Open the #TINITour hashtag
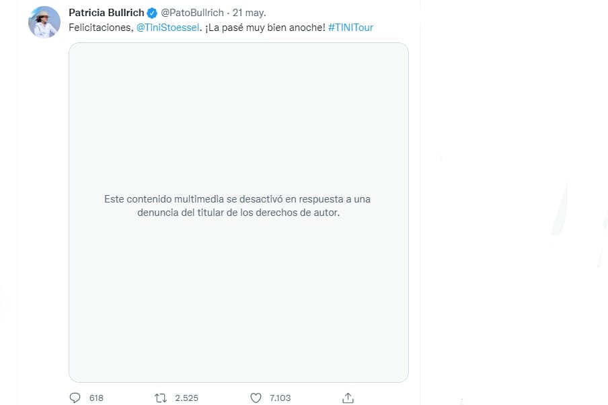Viewport: 608px width, 405px height. click(x=350, y=28)
